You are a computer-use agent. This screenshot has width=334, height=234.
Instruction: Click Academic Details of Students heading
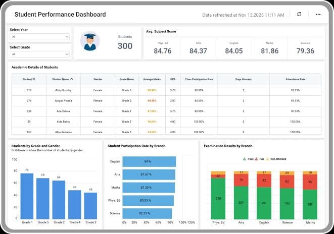coord(35,67)
